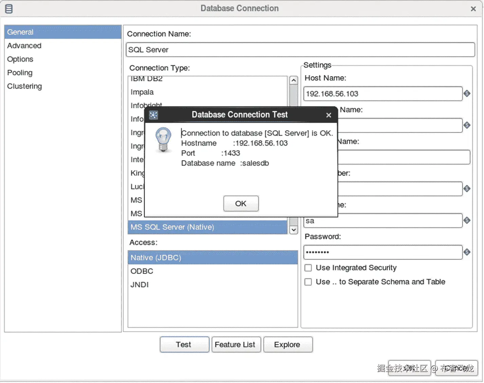Open the Options category
The height and width of the screenshot is (383, 484).
tap(63, 59)
